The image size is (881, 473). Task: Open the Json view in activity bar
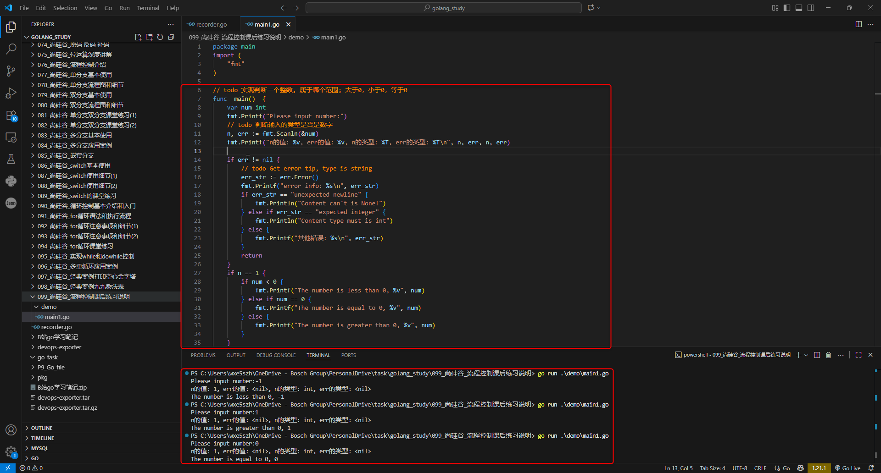click(11, 203)
